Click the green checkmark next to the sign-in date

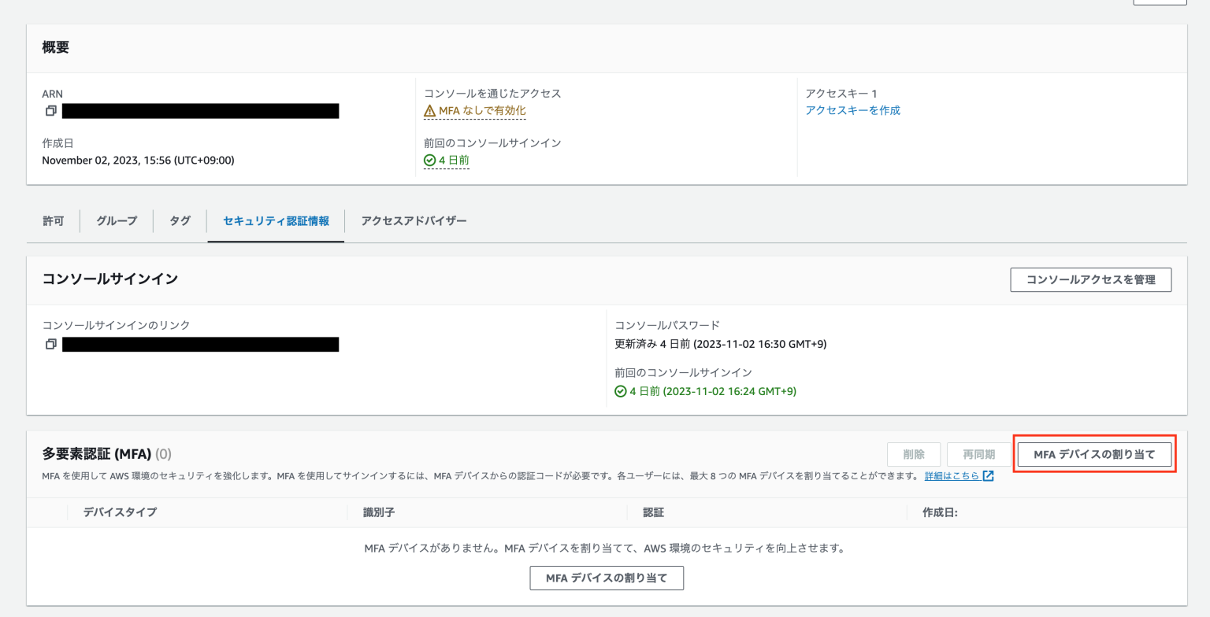pos(619,390)
